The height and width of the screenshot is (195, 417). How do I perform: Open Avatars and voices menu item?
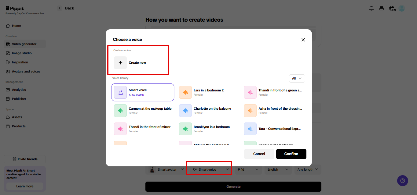point(25,71)
